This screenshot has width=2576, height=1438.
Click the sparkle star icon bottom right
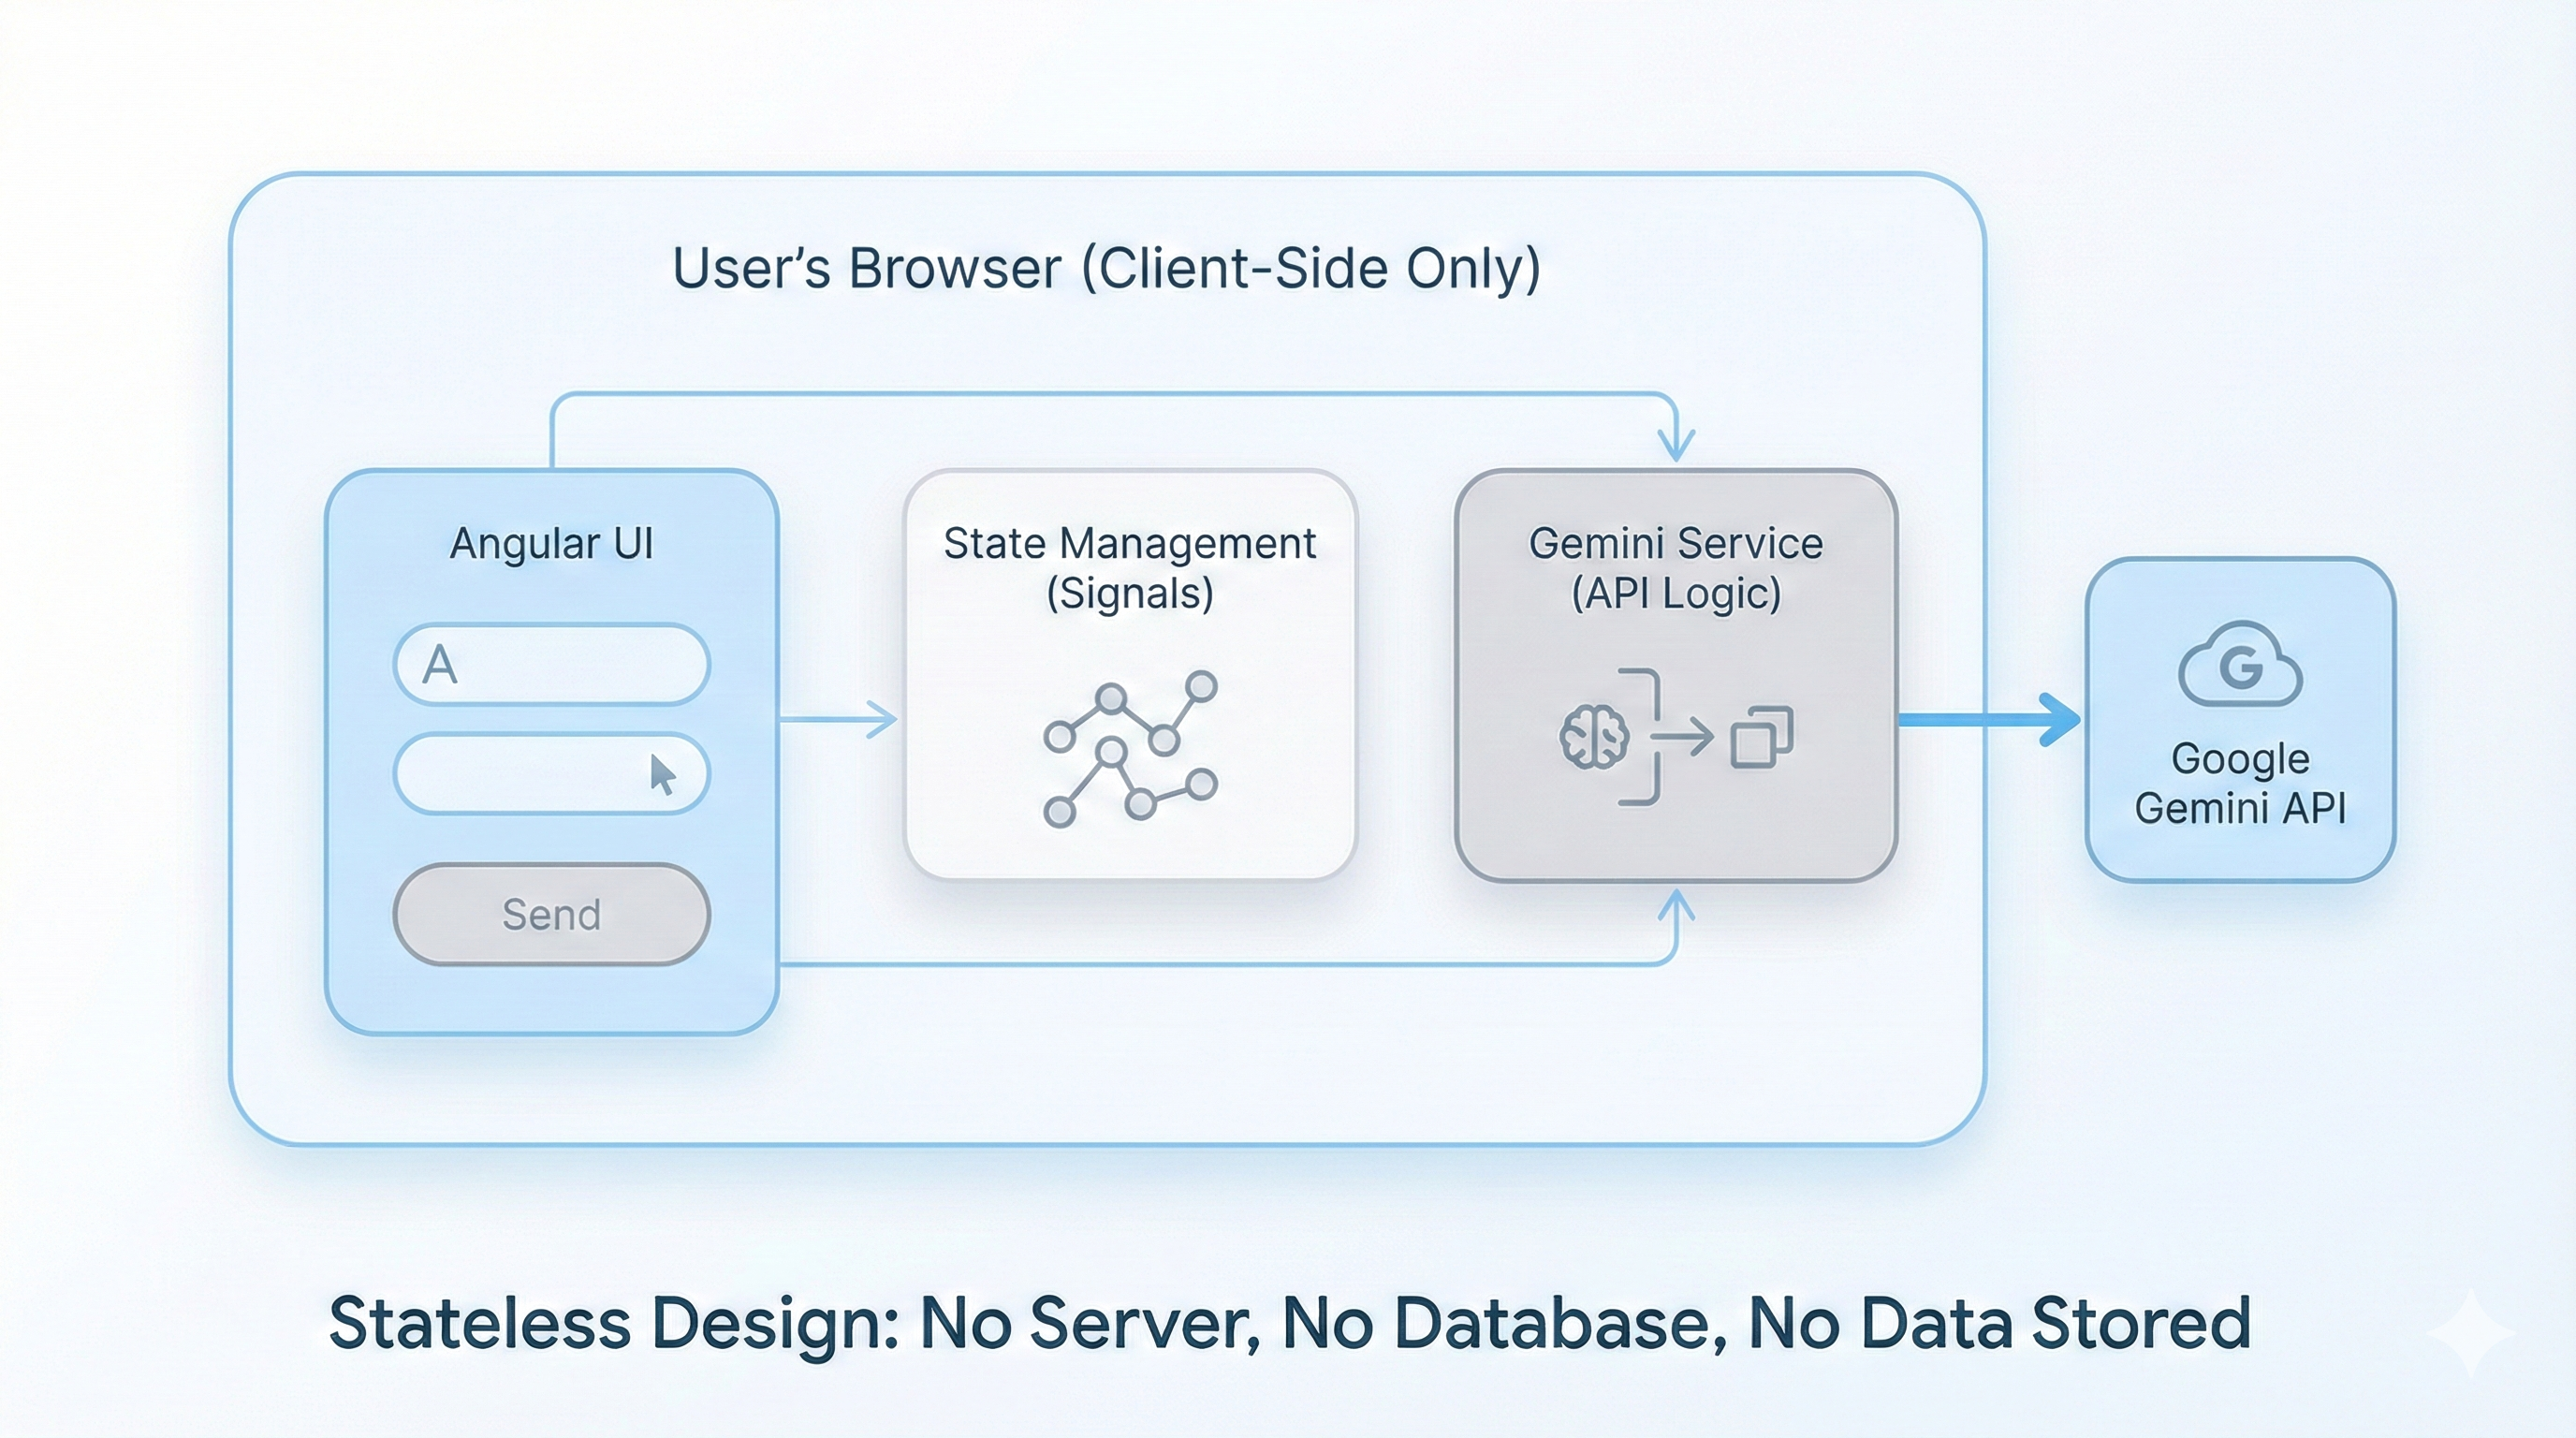point(2470,1332)
